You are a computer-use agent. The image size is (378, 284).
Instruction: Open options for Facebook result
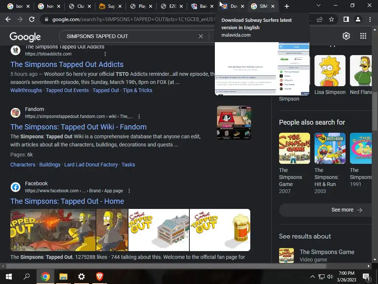[x=129, y=191]
